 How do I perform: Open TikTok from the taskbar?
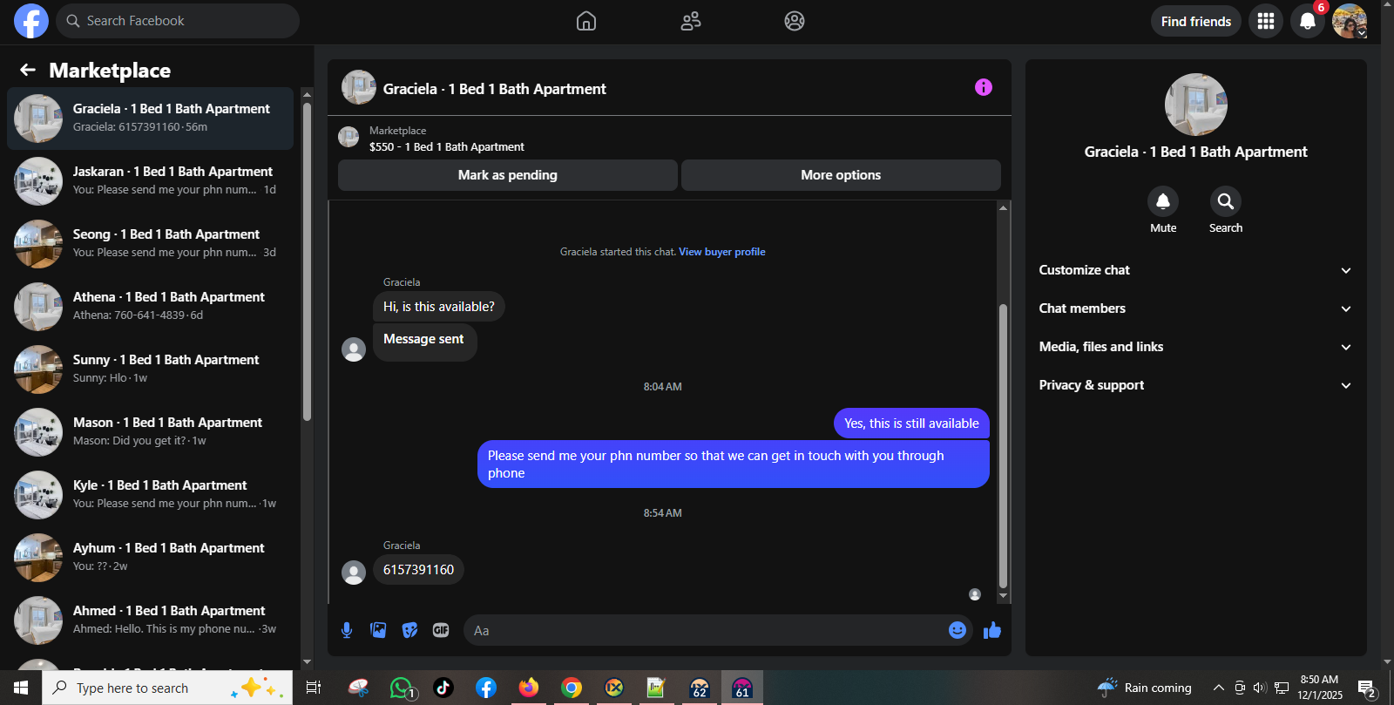pyautogui.click(x=443, y=688)
